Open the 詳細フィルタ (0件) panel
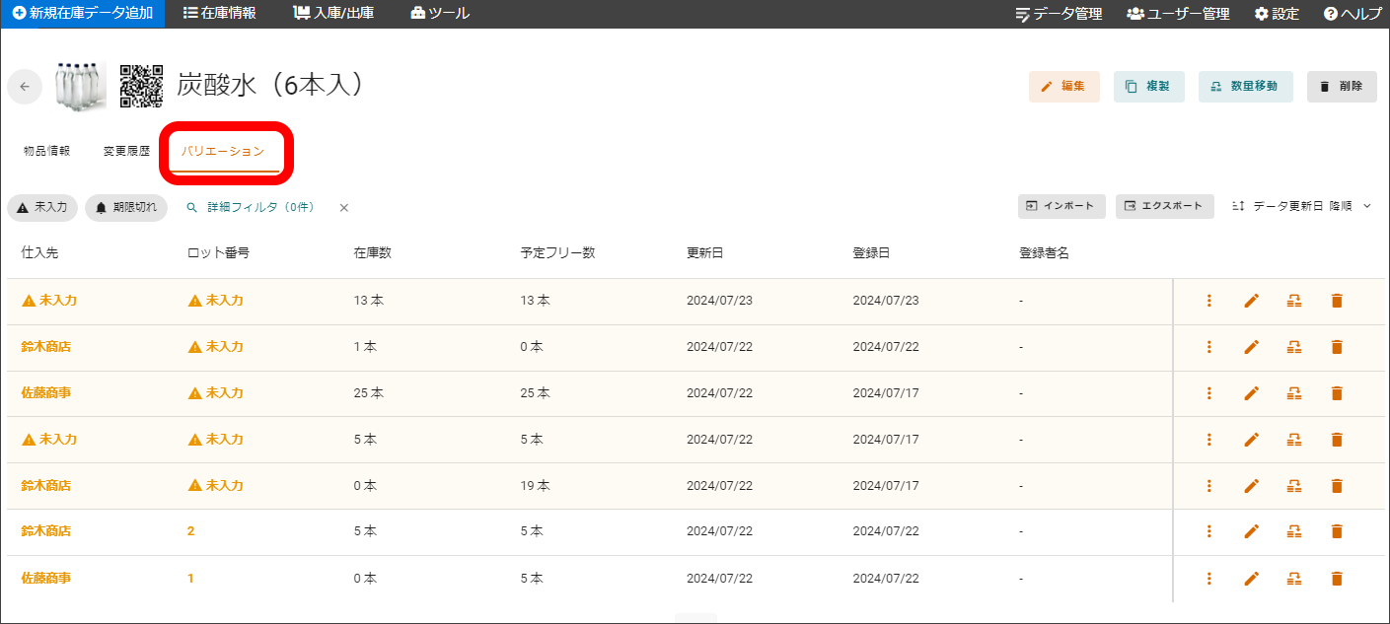 pos(252,208)
